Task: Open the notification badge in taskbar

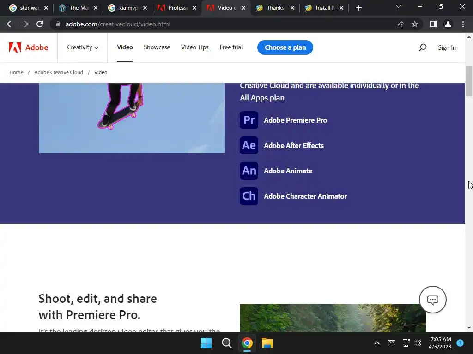Action: 460,342
